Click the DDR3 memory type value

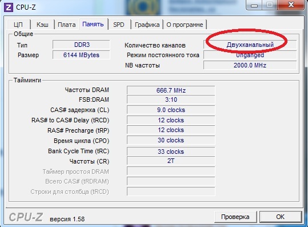(81, 45)
